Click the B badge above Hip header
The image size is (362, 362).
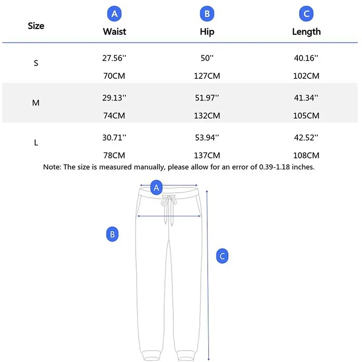click(x=207, y=14)
